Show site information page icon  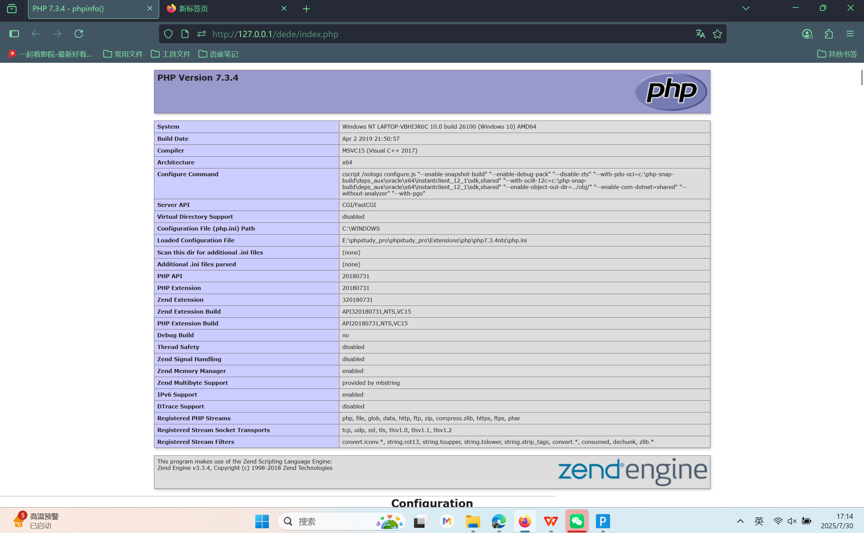tap(185, 34)
